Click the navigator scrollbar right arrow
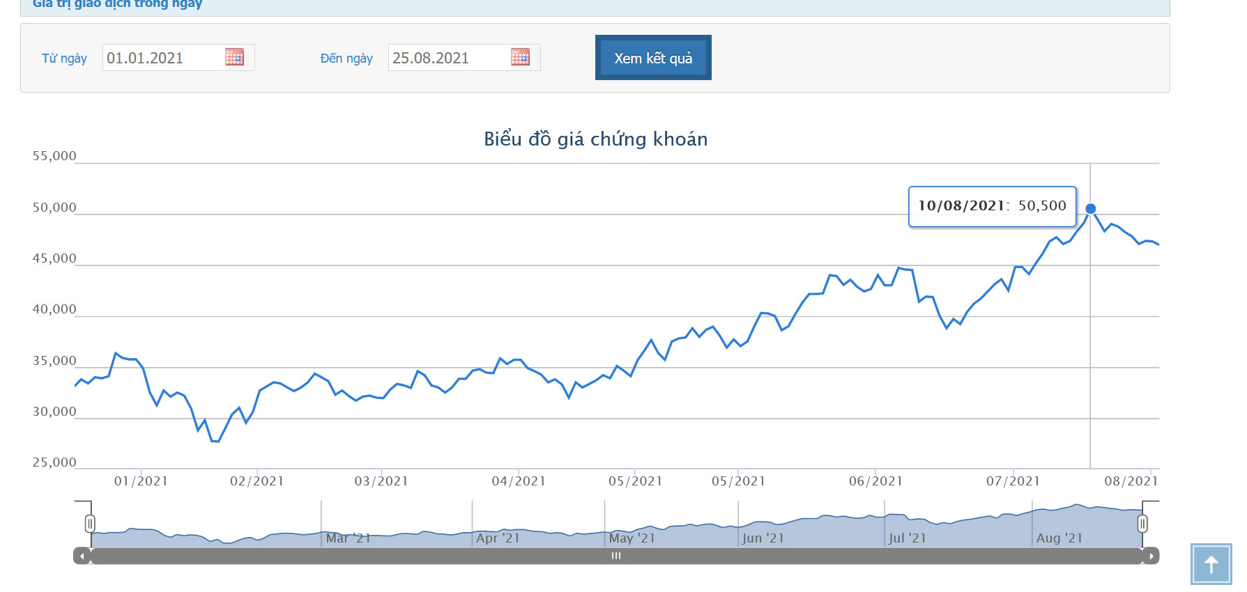The image size is (1247, 592). [1151, 556]
